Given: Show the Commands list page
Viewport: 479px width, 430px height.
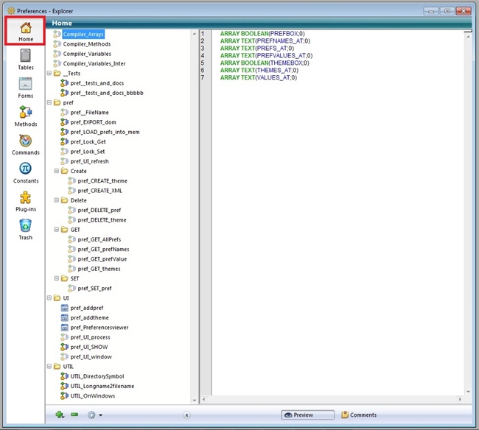Looking at the screenshot, I should point(26,144).
